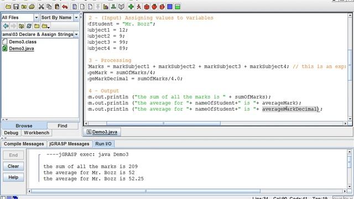Click the "----jGRASP exec: java Demo3" output line
This screenshot has height=199, width=354.
(x=87, y=154)
